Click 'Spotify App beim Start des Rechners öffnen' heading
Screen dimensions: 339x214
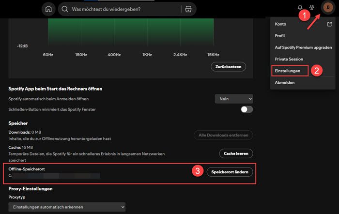coord(55,89)
